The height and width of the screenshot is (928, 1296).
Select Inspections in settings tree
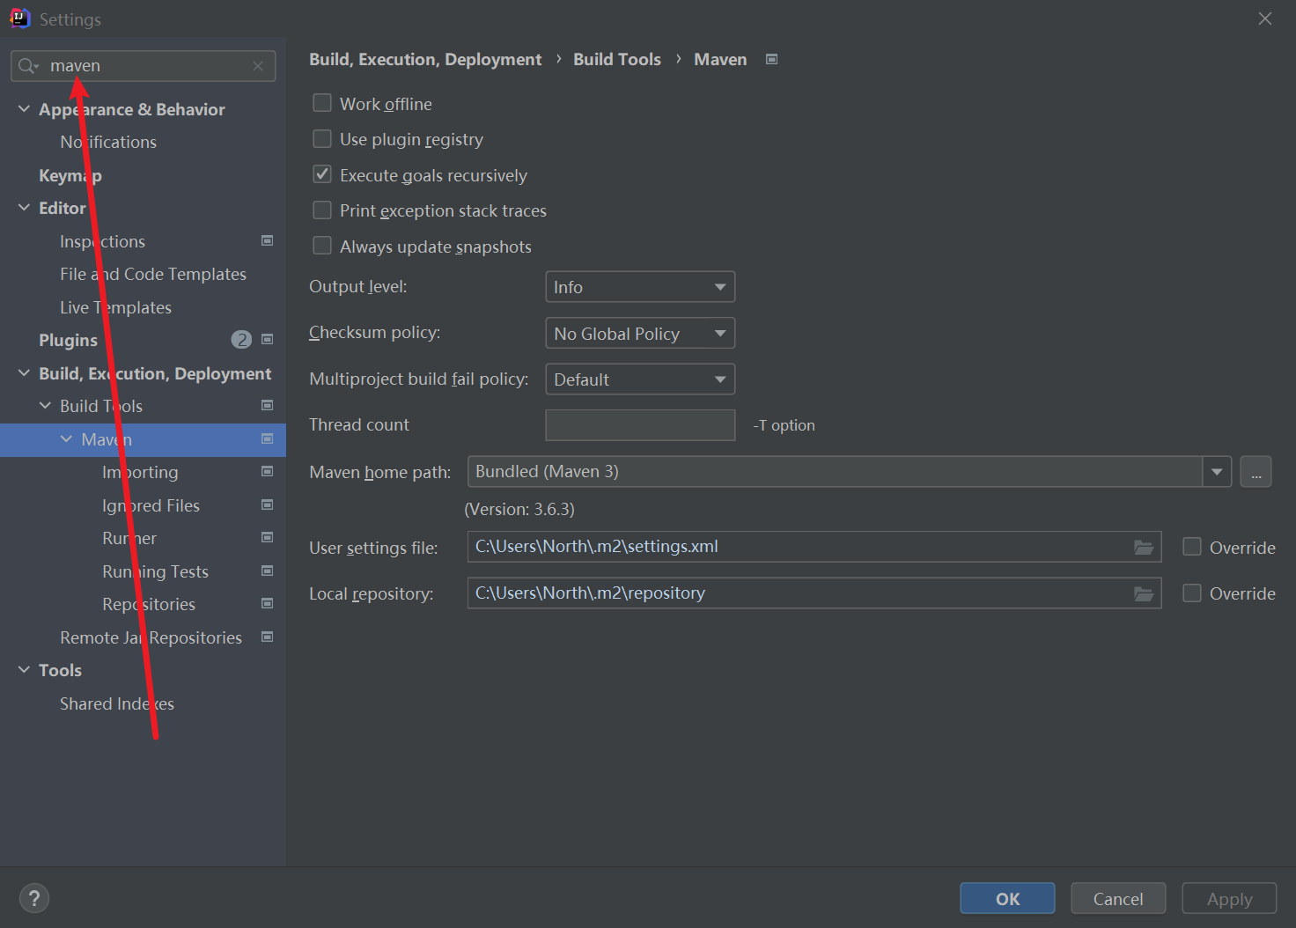(102, 241)
